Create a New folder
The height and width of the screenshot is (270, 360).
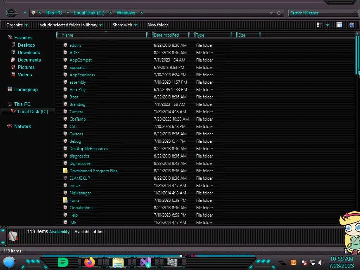pos(158,25)
